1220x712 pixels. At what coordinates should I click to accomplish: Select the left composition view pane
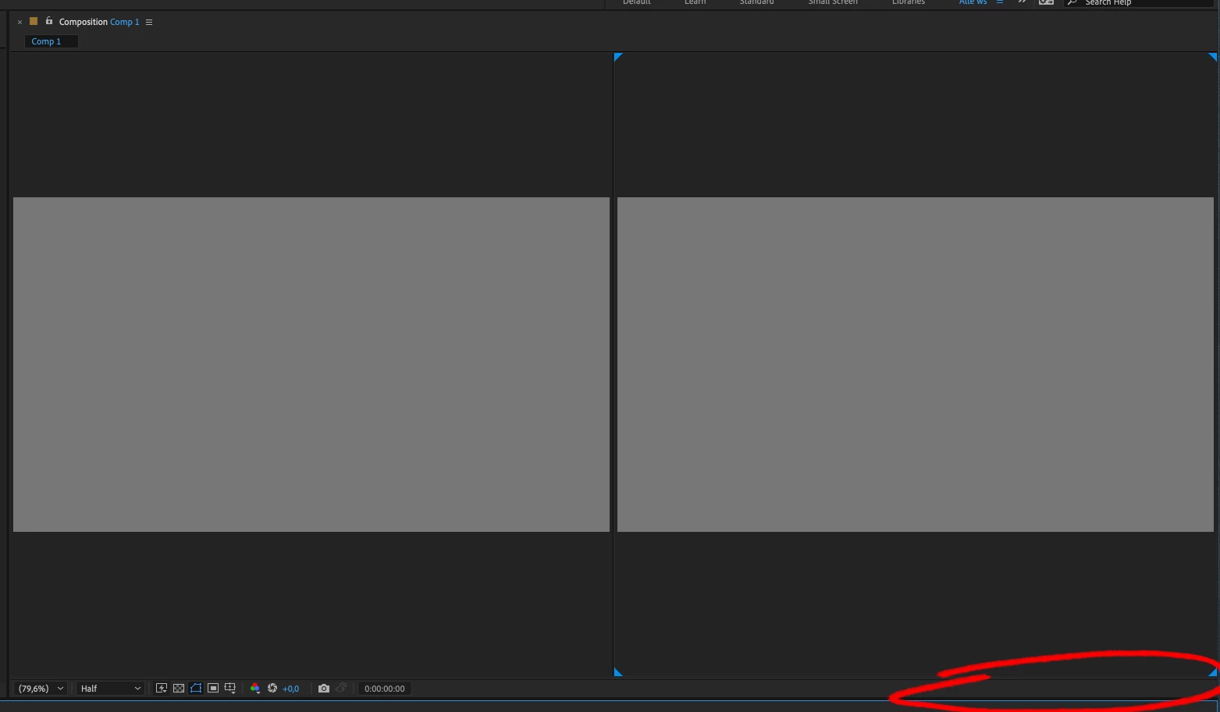[311, 364]
